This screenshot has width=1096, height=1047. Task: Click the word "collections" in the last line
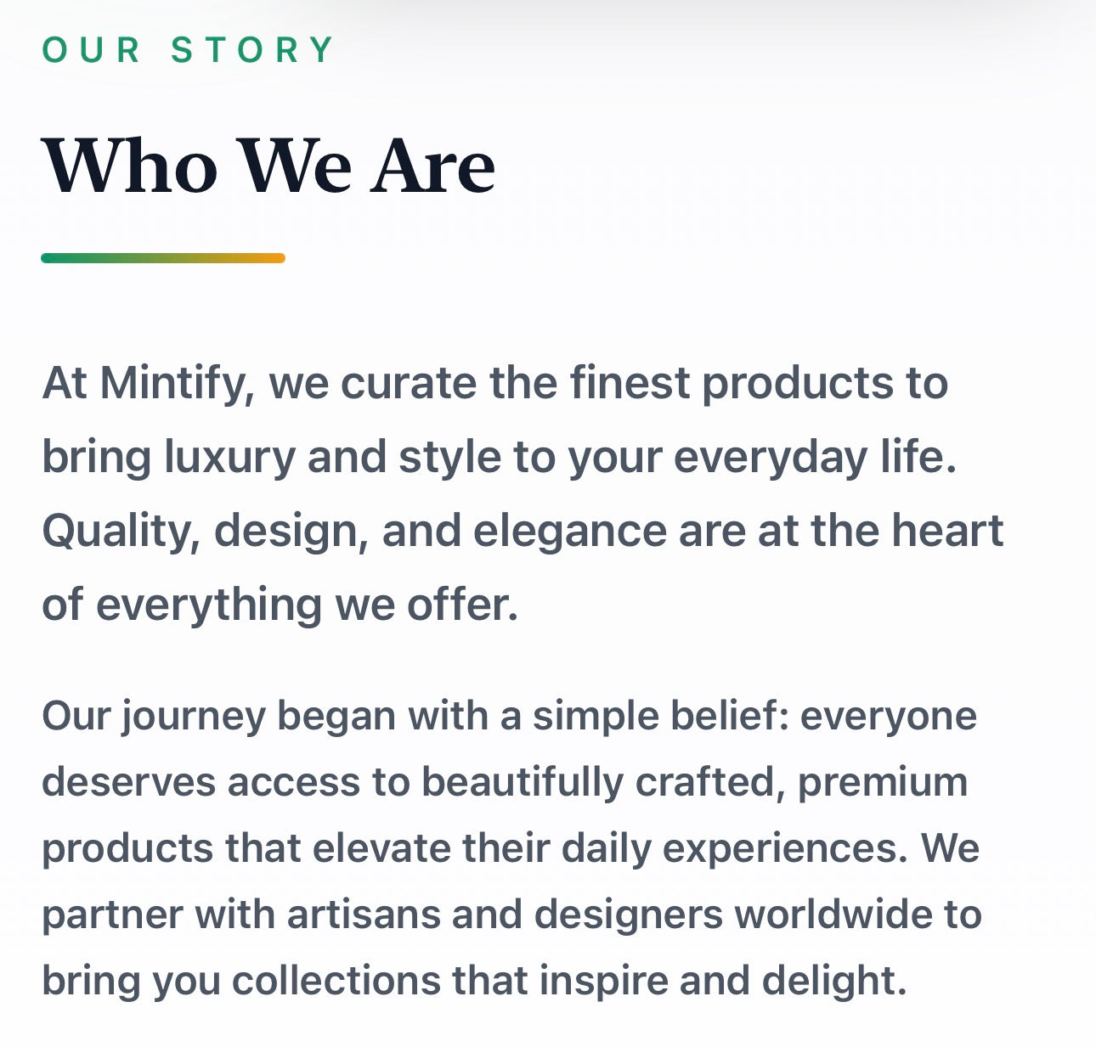pyautogui.click(x=336, y=981)
